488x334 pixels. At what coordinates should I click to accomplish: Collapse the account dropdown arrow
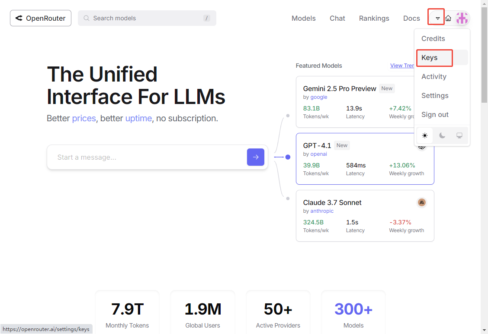coord(437,18)
